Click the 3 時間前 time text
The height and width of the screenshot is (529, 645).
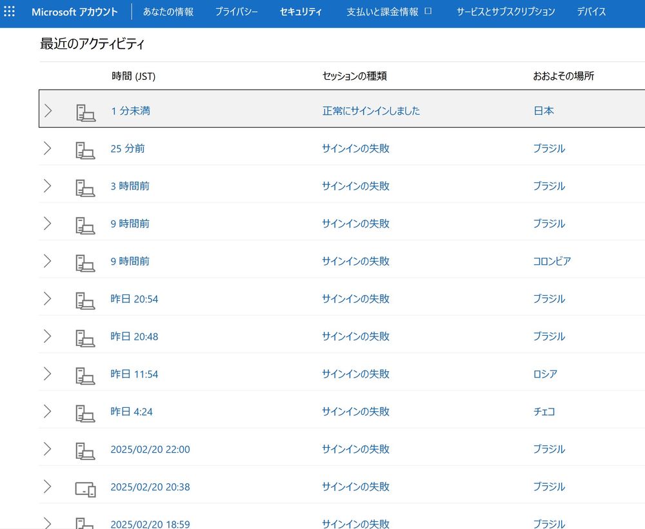(130, 186)
